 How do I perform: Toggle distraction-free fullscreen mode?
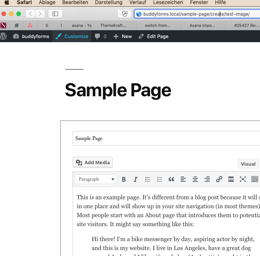[x=243, y=179]
